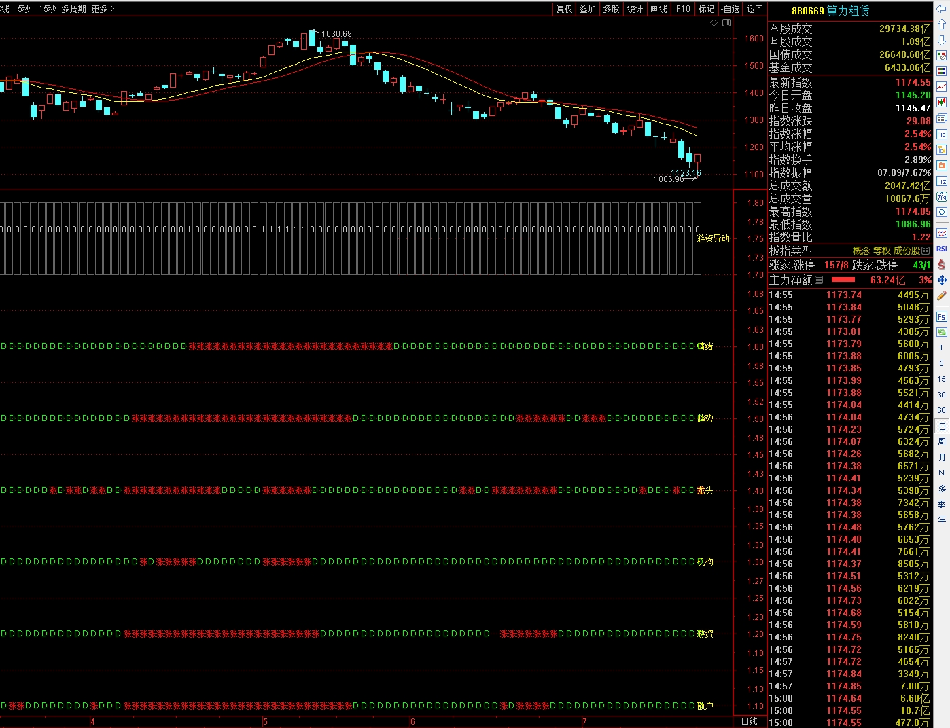Expand the 更多 > menu
This screenshot has height=728, width=950.
pyautogui.click(x=103, y=9)
